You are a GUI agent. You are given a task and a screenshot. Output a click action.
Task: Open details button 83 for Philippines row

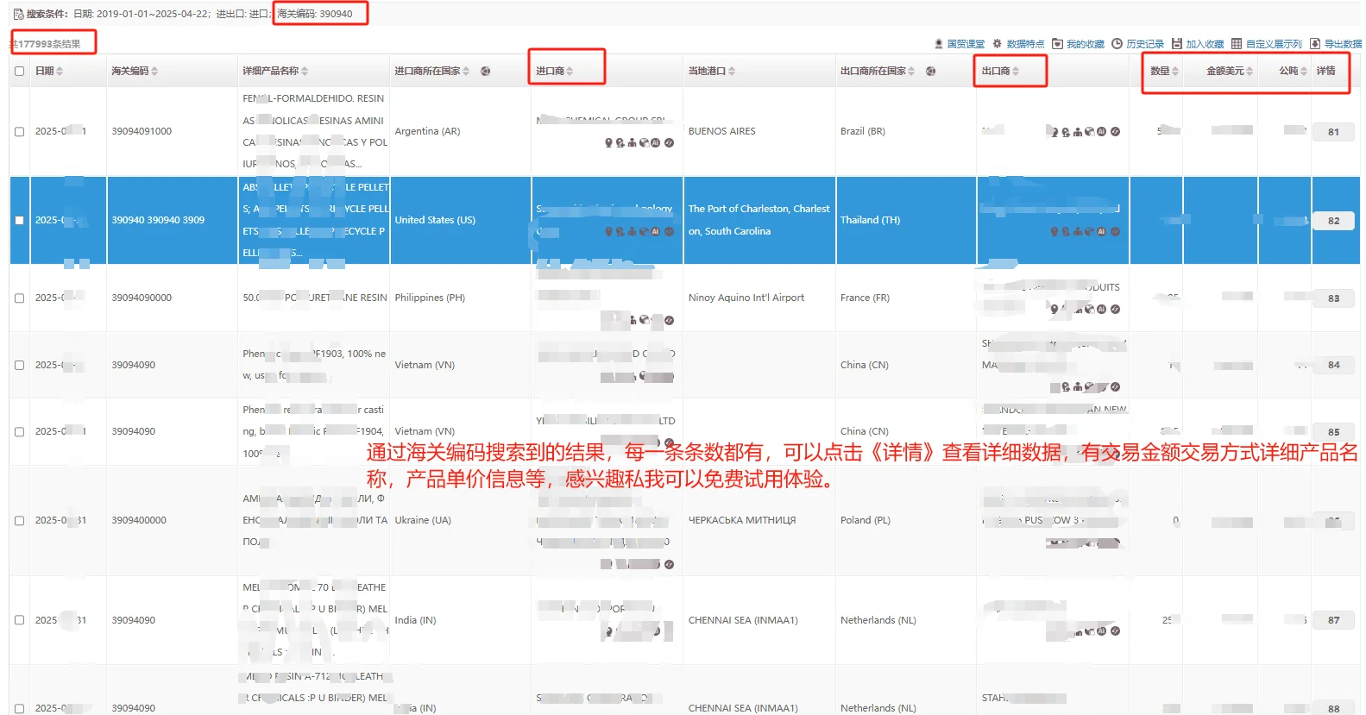point(1333,298)
